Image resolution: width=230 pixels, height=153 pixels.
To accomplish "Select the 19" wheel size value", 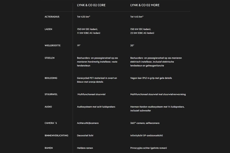I will (79, 45).
